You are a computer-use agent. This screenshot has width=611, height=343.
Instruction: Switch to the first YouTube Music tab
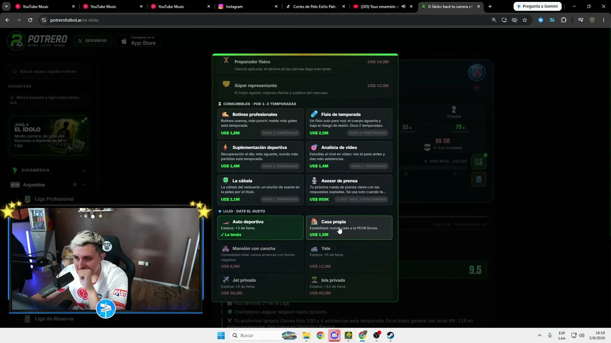click(45, 7)
